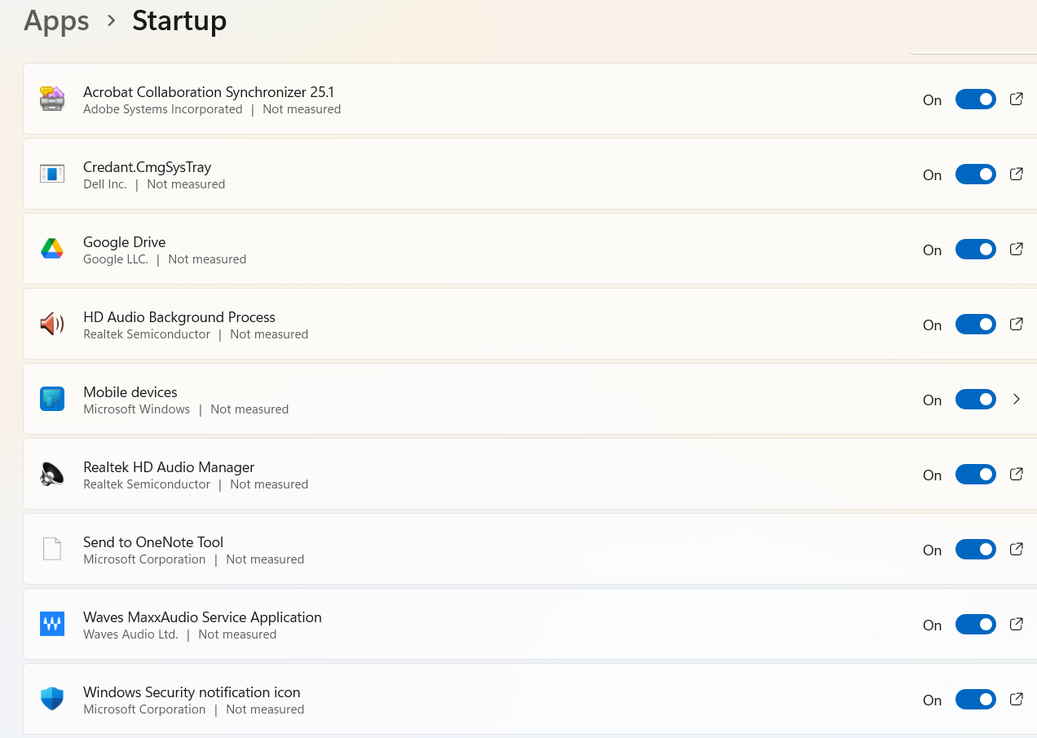This screenshot has height=738, width=1037.
Task: Click the On label for Google Drive
Action: click(933, 250)
